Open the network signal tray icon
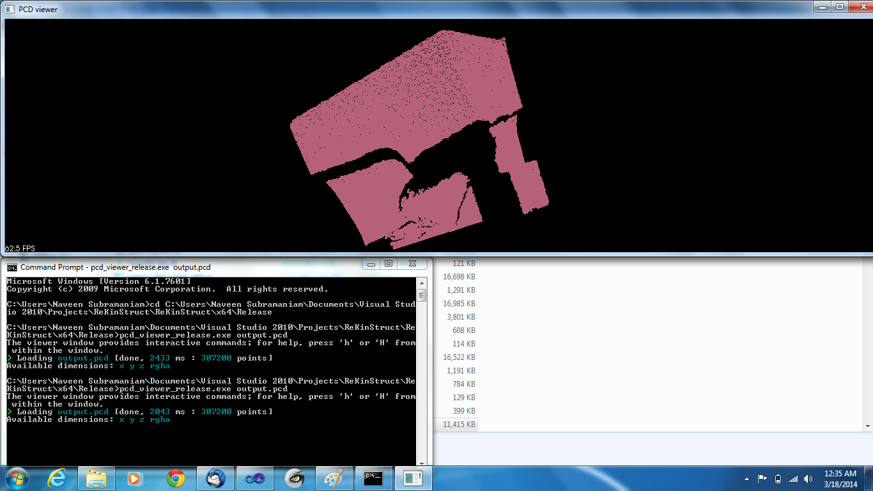The width and height of the screenshot is (873, 491). coord(793,478)
